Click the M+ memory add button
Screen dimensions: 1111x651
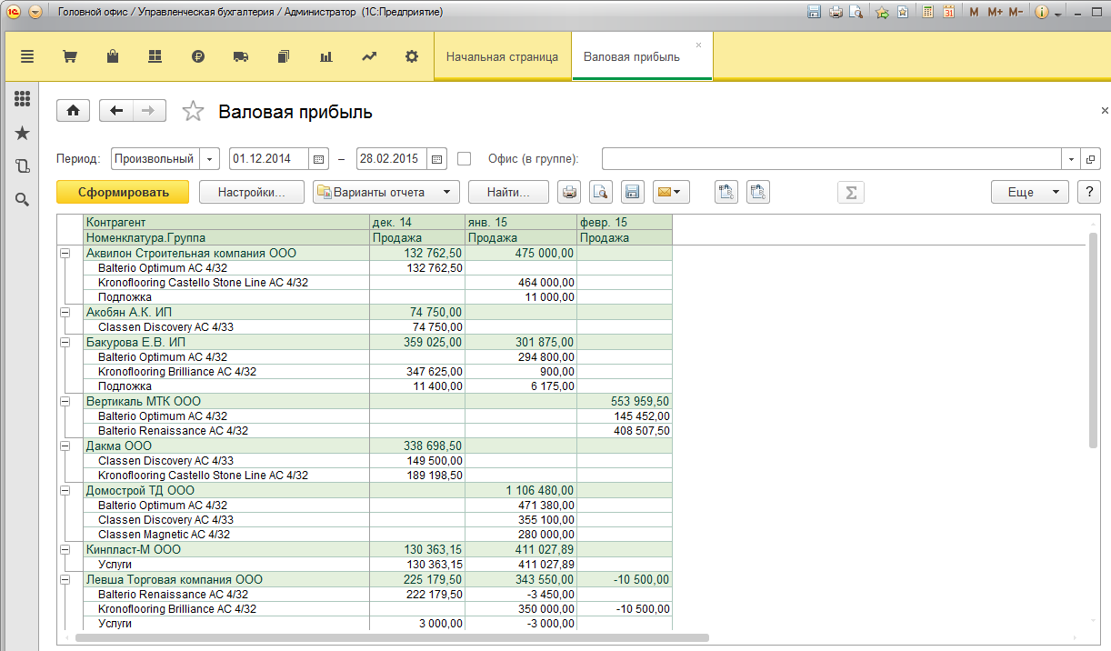(994, 13)
